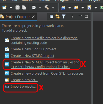Maximize the Project Explorer view
Viewport: 103px width, 104px height.
point(86,16)
